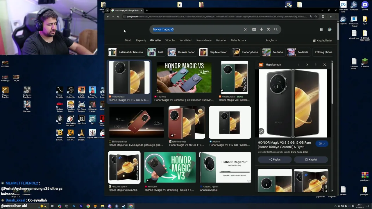Filter by Honor phone chip
Viewport: 372px width, 209px height.
246,52
